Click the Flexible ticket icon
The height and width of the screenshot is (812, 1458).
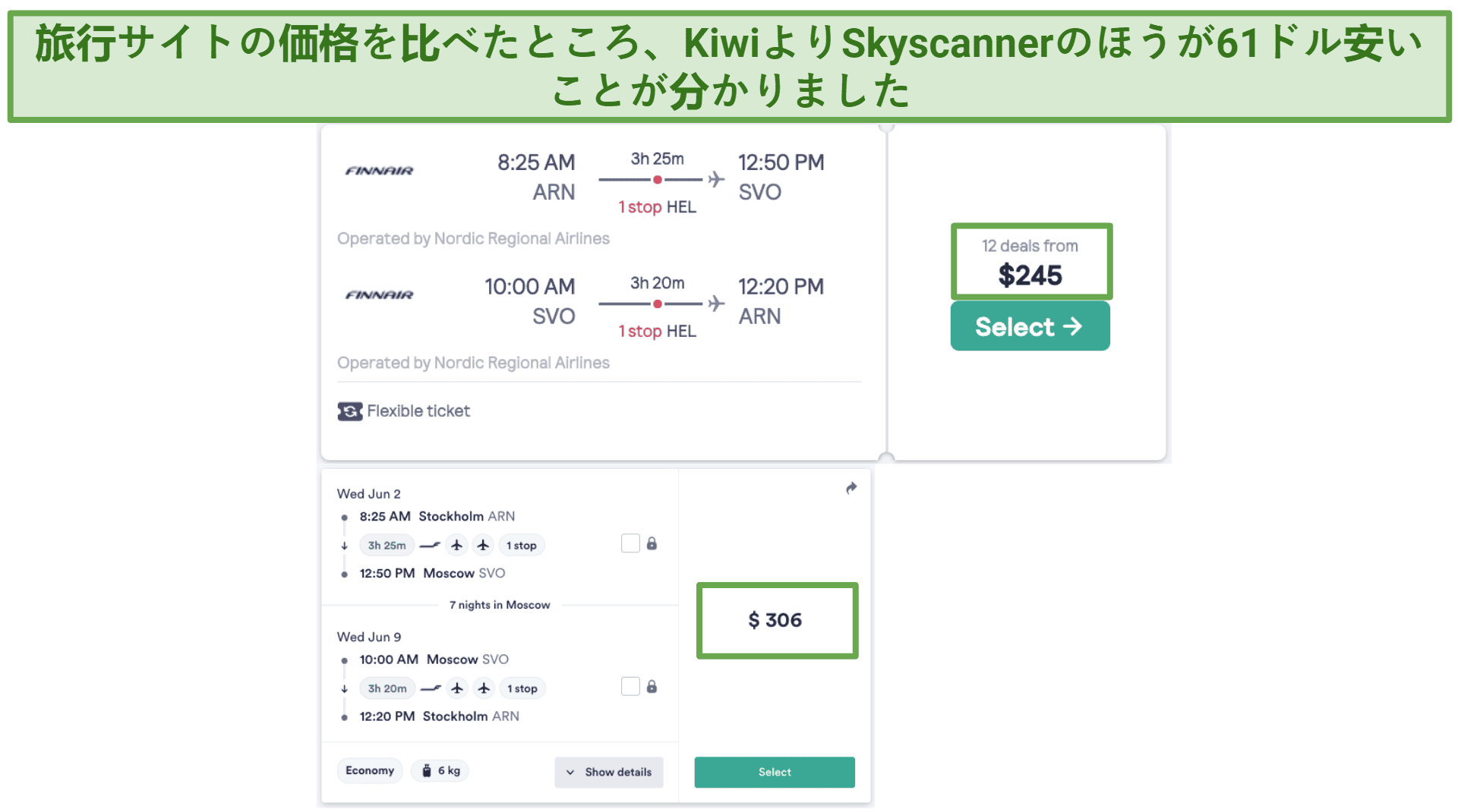click(350, 411)
